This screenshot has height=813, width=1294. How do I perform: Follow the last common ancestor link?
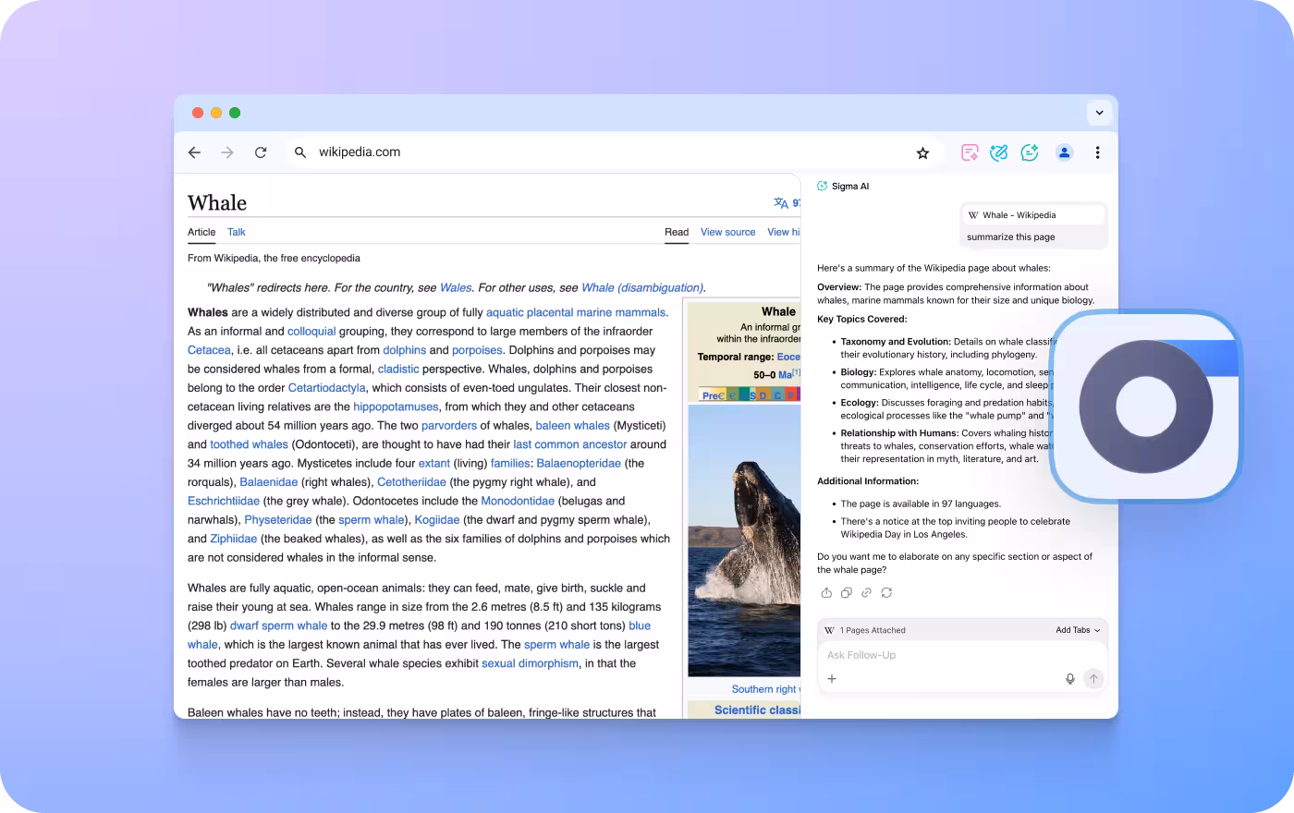[x=570, y=444]
